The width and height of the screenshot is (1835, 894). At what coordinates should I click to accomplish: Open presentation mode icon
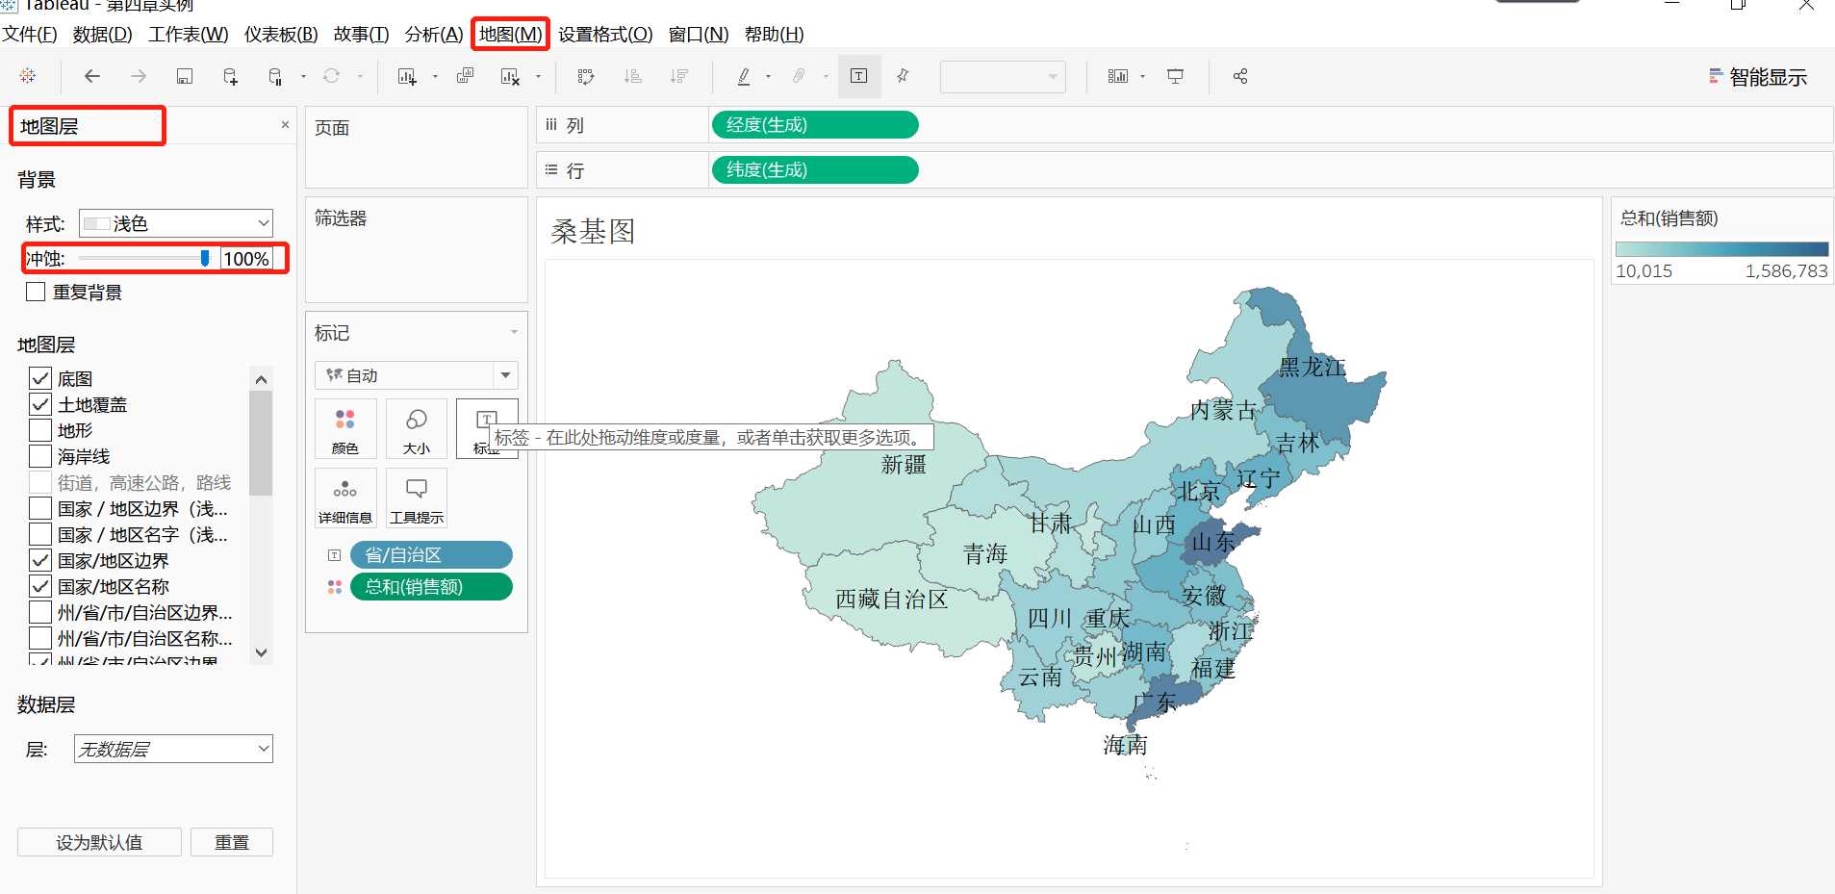[x=1175, y=76]
